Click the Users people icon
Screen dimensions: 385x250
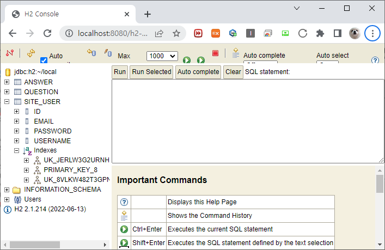[17, 200]
